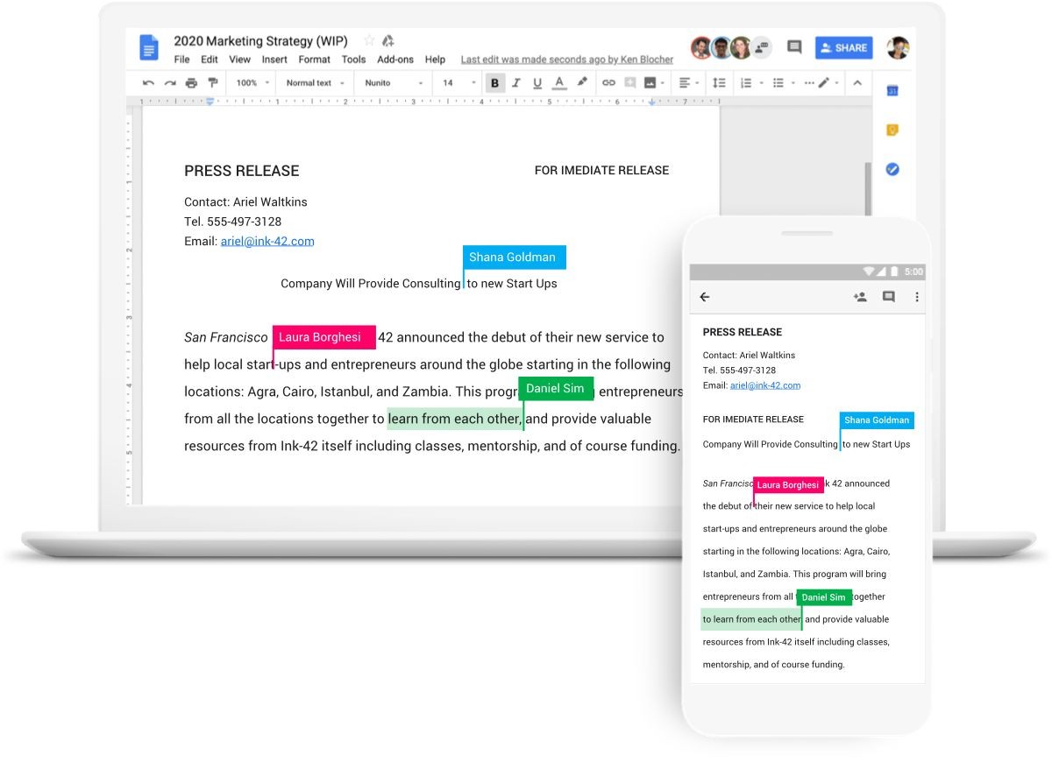The height and width of the screenshot is (762, 1052).
Task: Toggle Bold formatting
Action: click(495, 83)
